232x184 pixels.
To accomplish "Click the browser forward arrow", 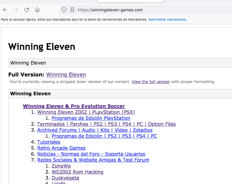I will click(x=16, y=10).
